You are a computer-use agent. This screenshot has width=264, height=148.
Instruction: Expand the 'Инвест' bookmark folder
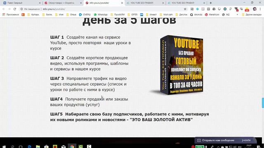click(x=151, y=15)
